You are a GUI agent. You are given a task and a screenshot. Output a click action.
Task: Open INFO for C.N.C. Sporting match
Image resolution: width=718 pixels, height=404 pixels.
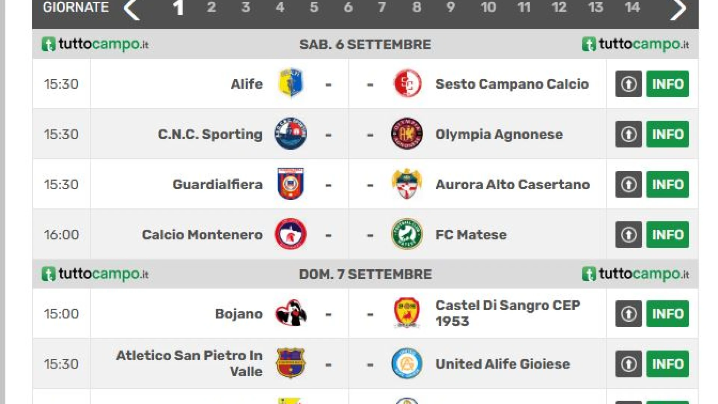pos(668,134)
